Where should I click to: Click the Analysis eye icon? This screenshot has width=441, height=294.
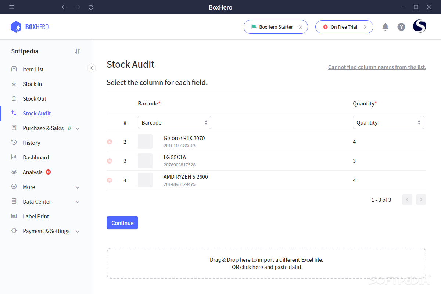tap(14, 172)
